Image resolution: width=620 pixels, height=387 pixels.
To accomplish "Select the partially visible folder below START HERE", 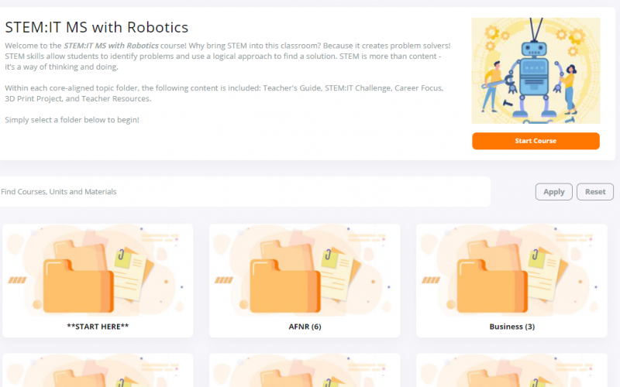I will [x=98, y=371].
